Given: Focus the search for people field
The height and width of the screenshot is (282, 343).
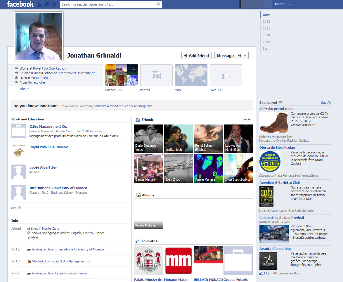Looking at the screenshot, I should click(108, 4).
